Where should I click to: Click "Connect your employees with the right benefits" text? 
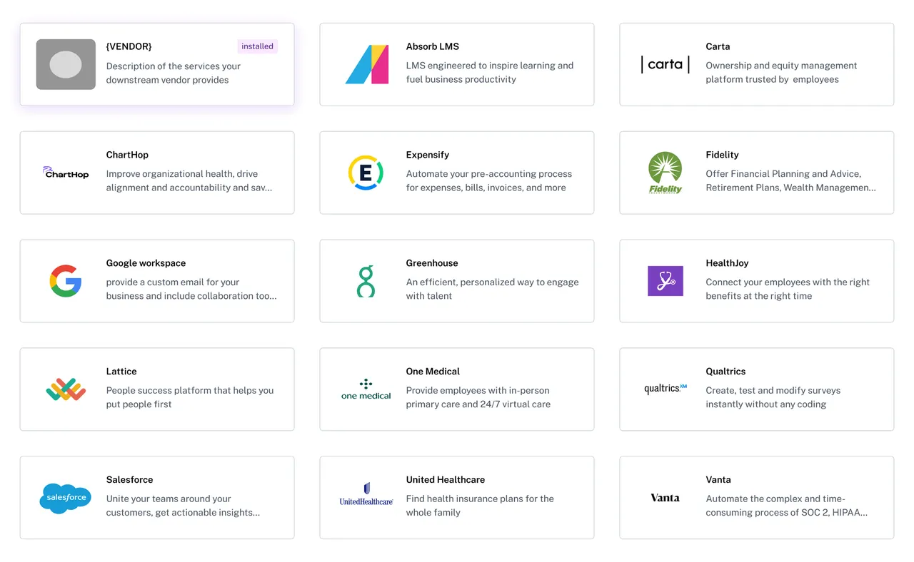point(788,289)
